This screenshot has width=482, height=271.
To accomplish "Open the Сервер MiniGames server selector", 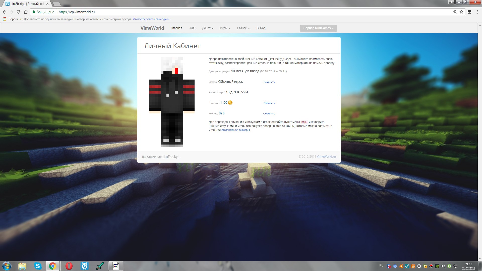I will (x=318, y=28).
